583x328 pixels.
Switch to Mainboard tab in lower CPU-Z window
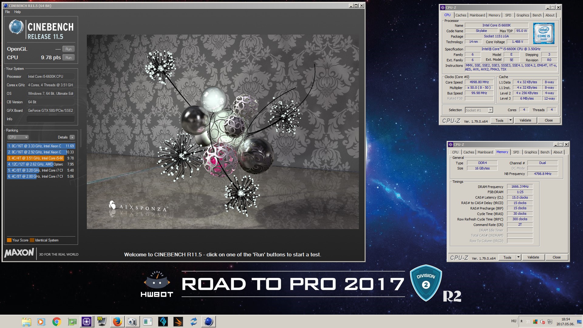485,152
